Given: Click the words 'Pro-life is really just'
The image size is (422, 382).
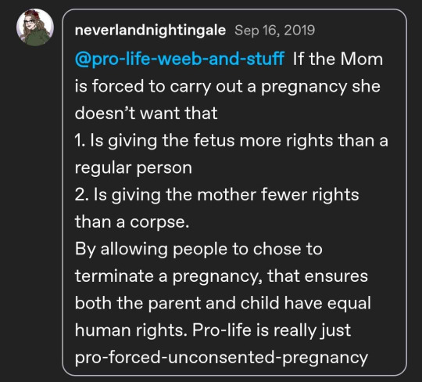Looking at the screenshot, I should (x=271, y=330).
